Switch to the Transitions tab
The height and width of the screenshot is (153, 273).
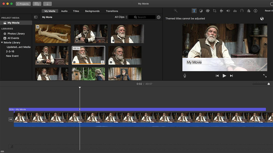click(x=112, y=11)
